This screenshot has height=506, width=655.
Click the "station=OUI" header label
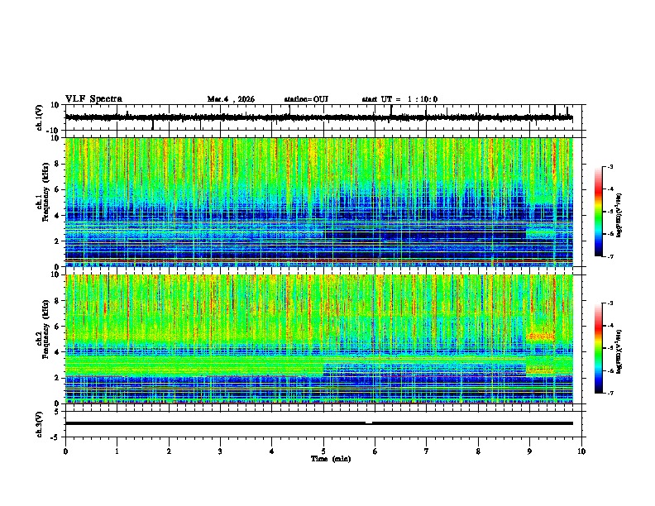(x=306, y=99)
